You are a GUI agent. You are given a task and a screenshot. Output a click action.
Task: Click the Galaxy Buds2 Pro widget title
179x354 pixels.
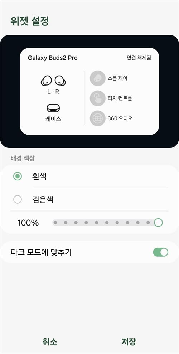53,58
